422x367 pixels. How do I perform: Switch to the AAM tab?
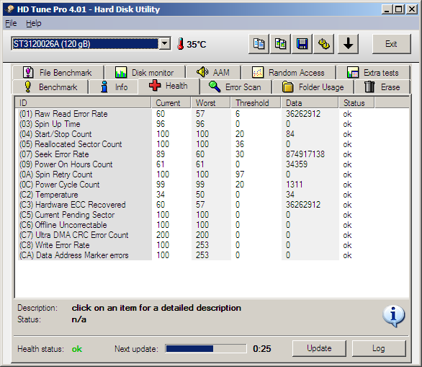pos(213,73)
